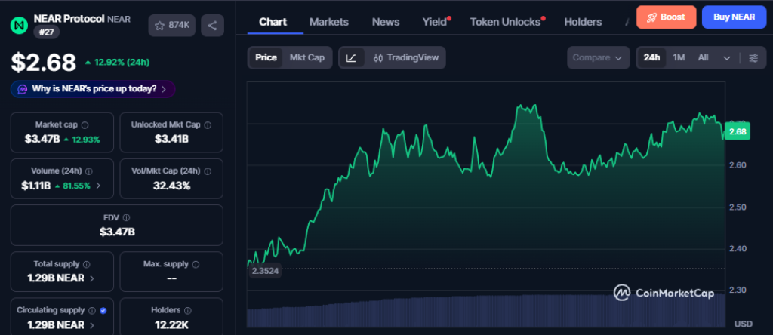Screen dimensions: 773x335
Task: Select the All time range
Action: coord(703,57)
